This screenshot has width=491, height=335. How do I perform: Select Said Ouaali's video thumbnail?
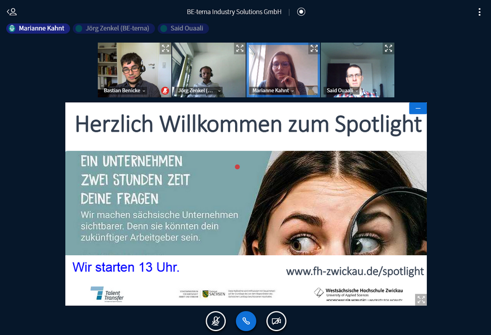pos(357,70)
